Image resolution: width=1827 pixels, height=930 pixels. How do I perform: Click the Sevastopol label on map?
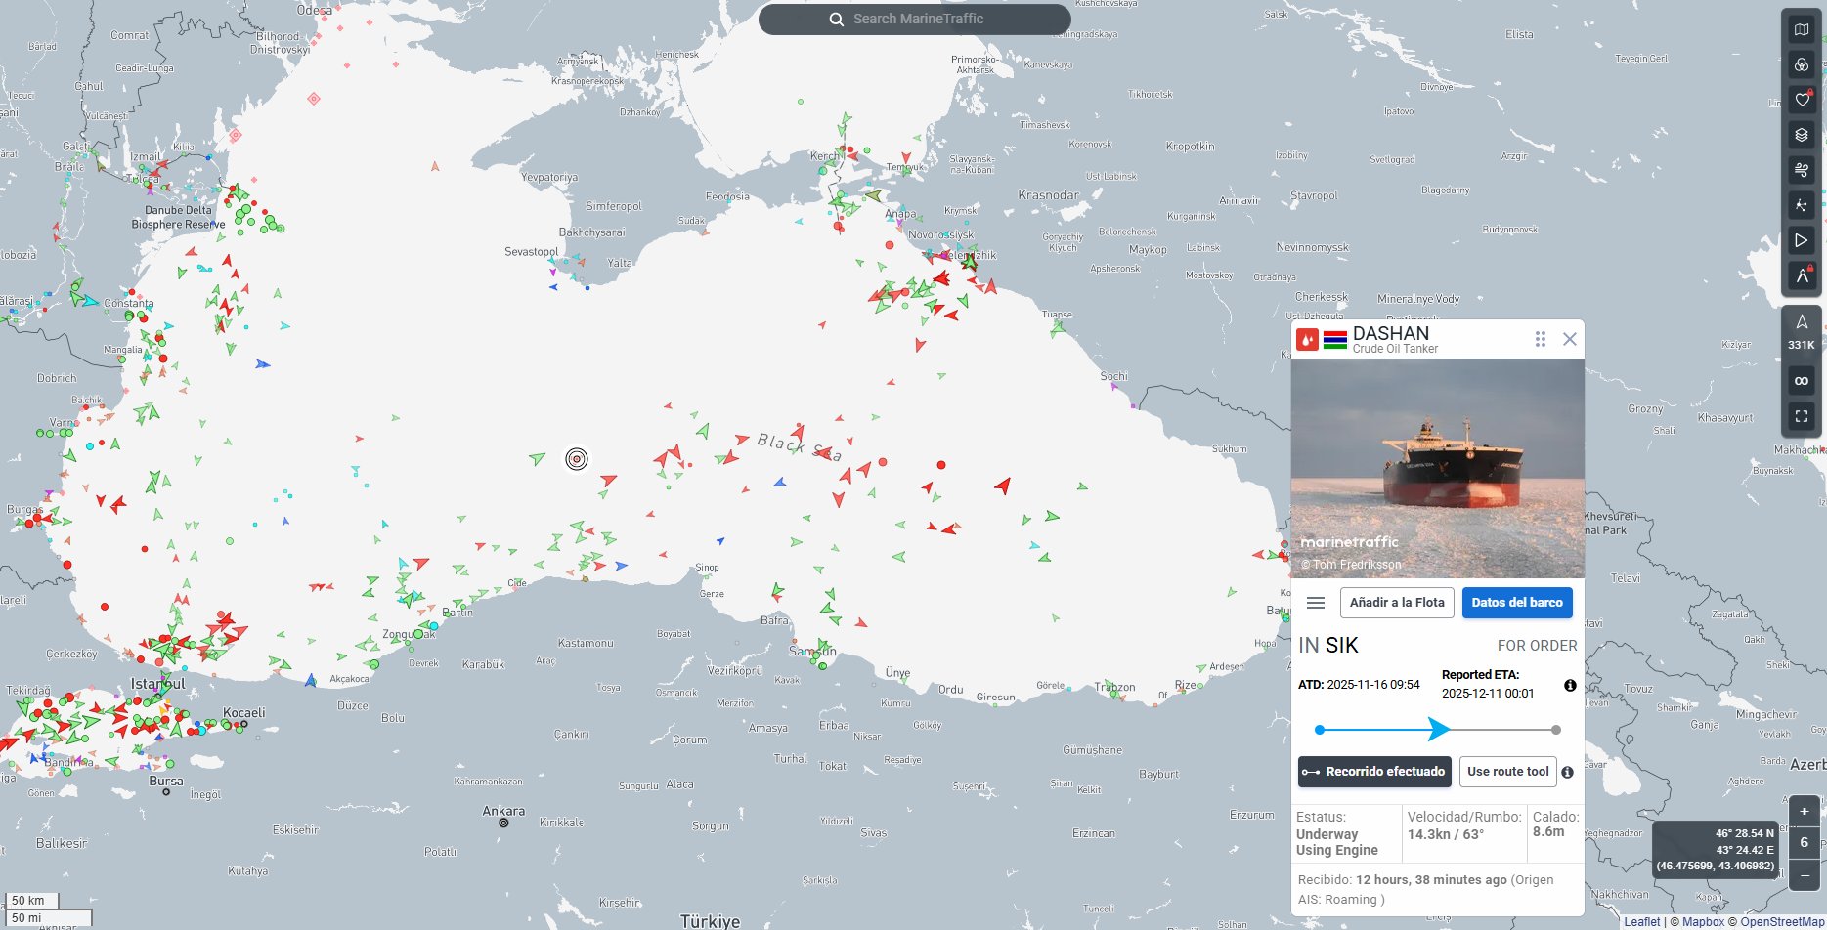(x=532, y=251)
